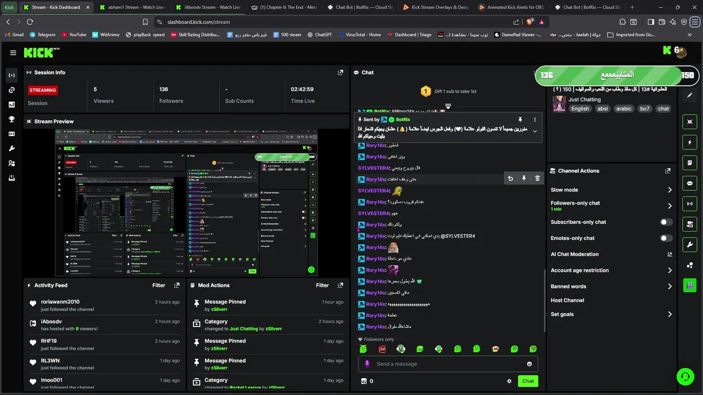This screenshot has width=703, height=395.
Task: Click followers goal progress bar overlay
Action: pos(617,75)
